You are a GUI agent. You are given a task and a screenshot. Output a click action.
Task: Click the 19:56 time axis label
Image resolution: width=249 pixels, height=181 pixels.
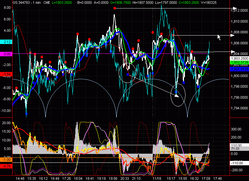click(113, 178)
